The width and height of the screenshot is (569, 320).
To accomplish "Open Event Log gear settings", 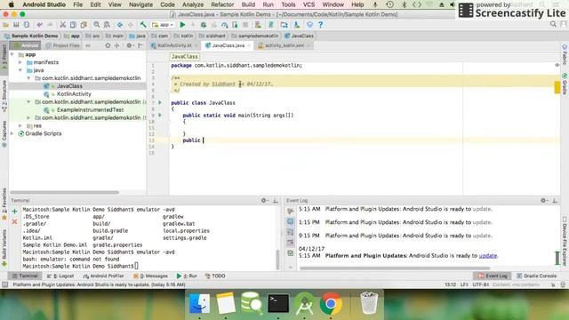I will (543, 200).
